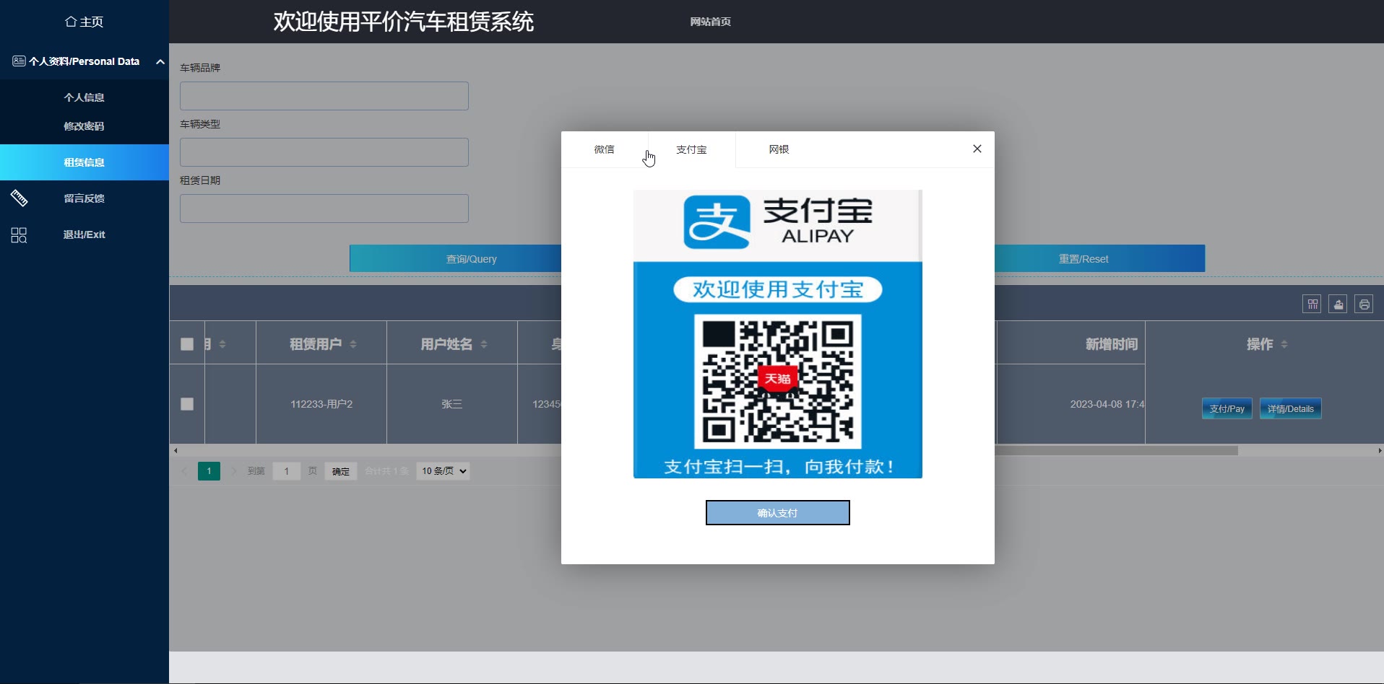Open 个人信息 in the sidebar
Image resolution: width=1384 pixels, height=684 pixels.
(84, 97)
